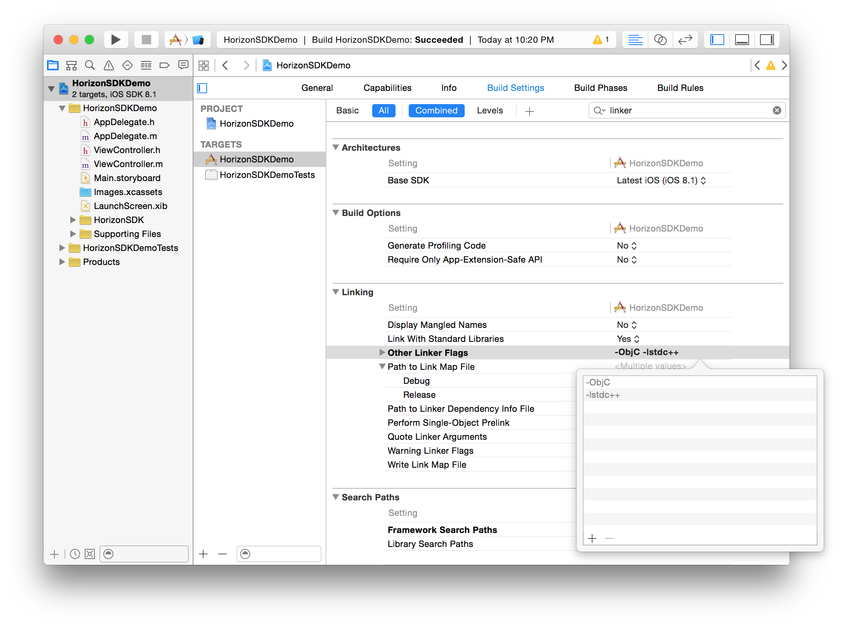Switch to the Build Phases tab

click(601, 88)
